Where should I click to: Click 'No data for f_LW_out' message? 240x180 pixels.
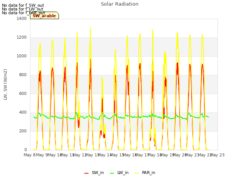pos(22,9)
